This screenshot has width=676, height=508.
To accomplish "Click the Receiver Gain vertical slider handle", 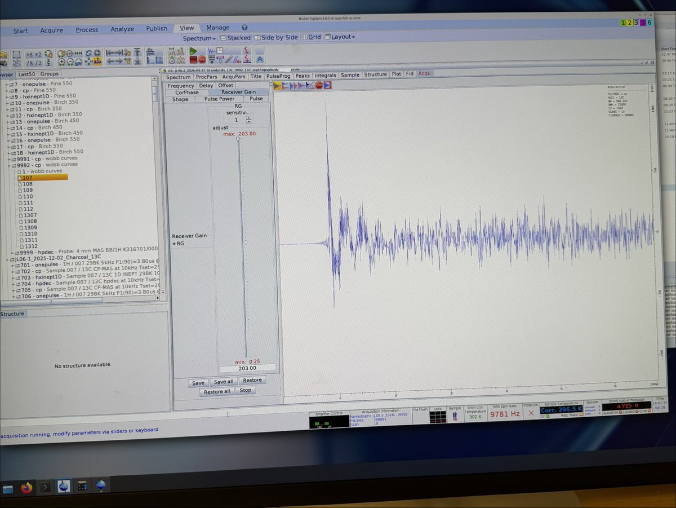I will (x=238, y=138).
